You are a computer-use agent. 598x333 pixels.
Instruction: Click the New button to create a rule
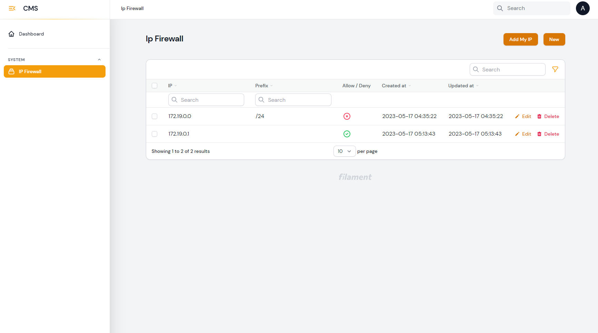tap(554, 39)
